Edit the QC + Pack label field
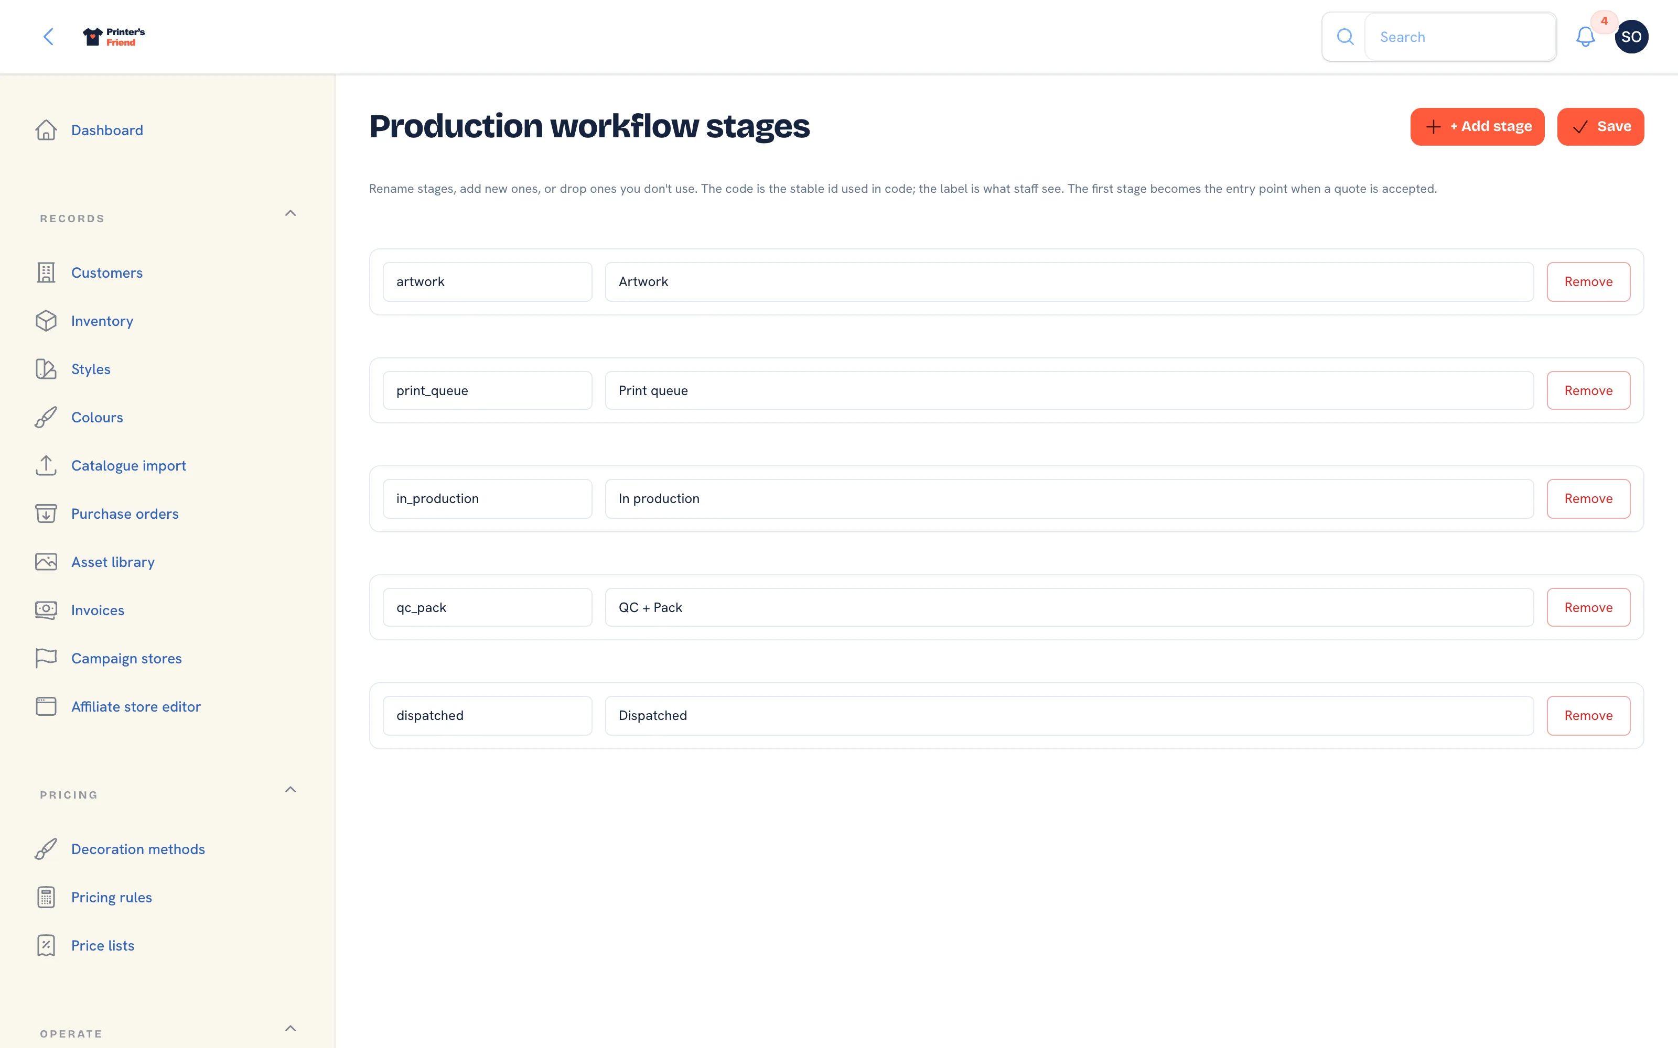This screenshot has width=1678, height=1048. tap(1069, 608)
